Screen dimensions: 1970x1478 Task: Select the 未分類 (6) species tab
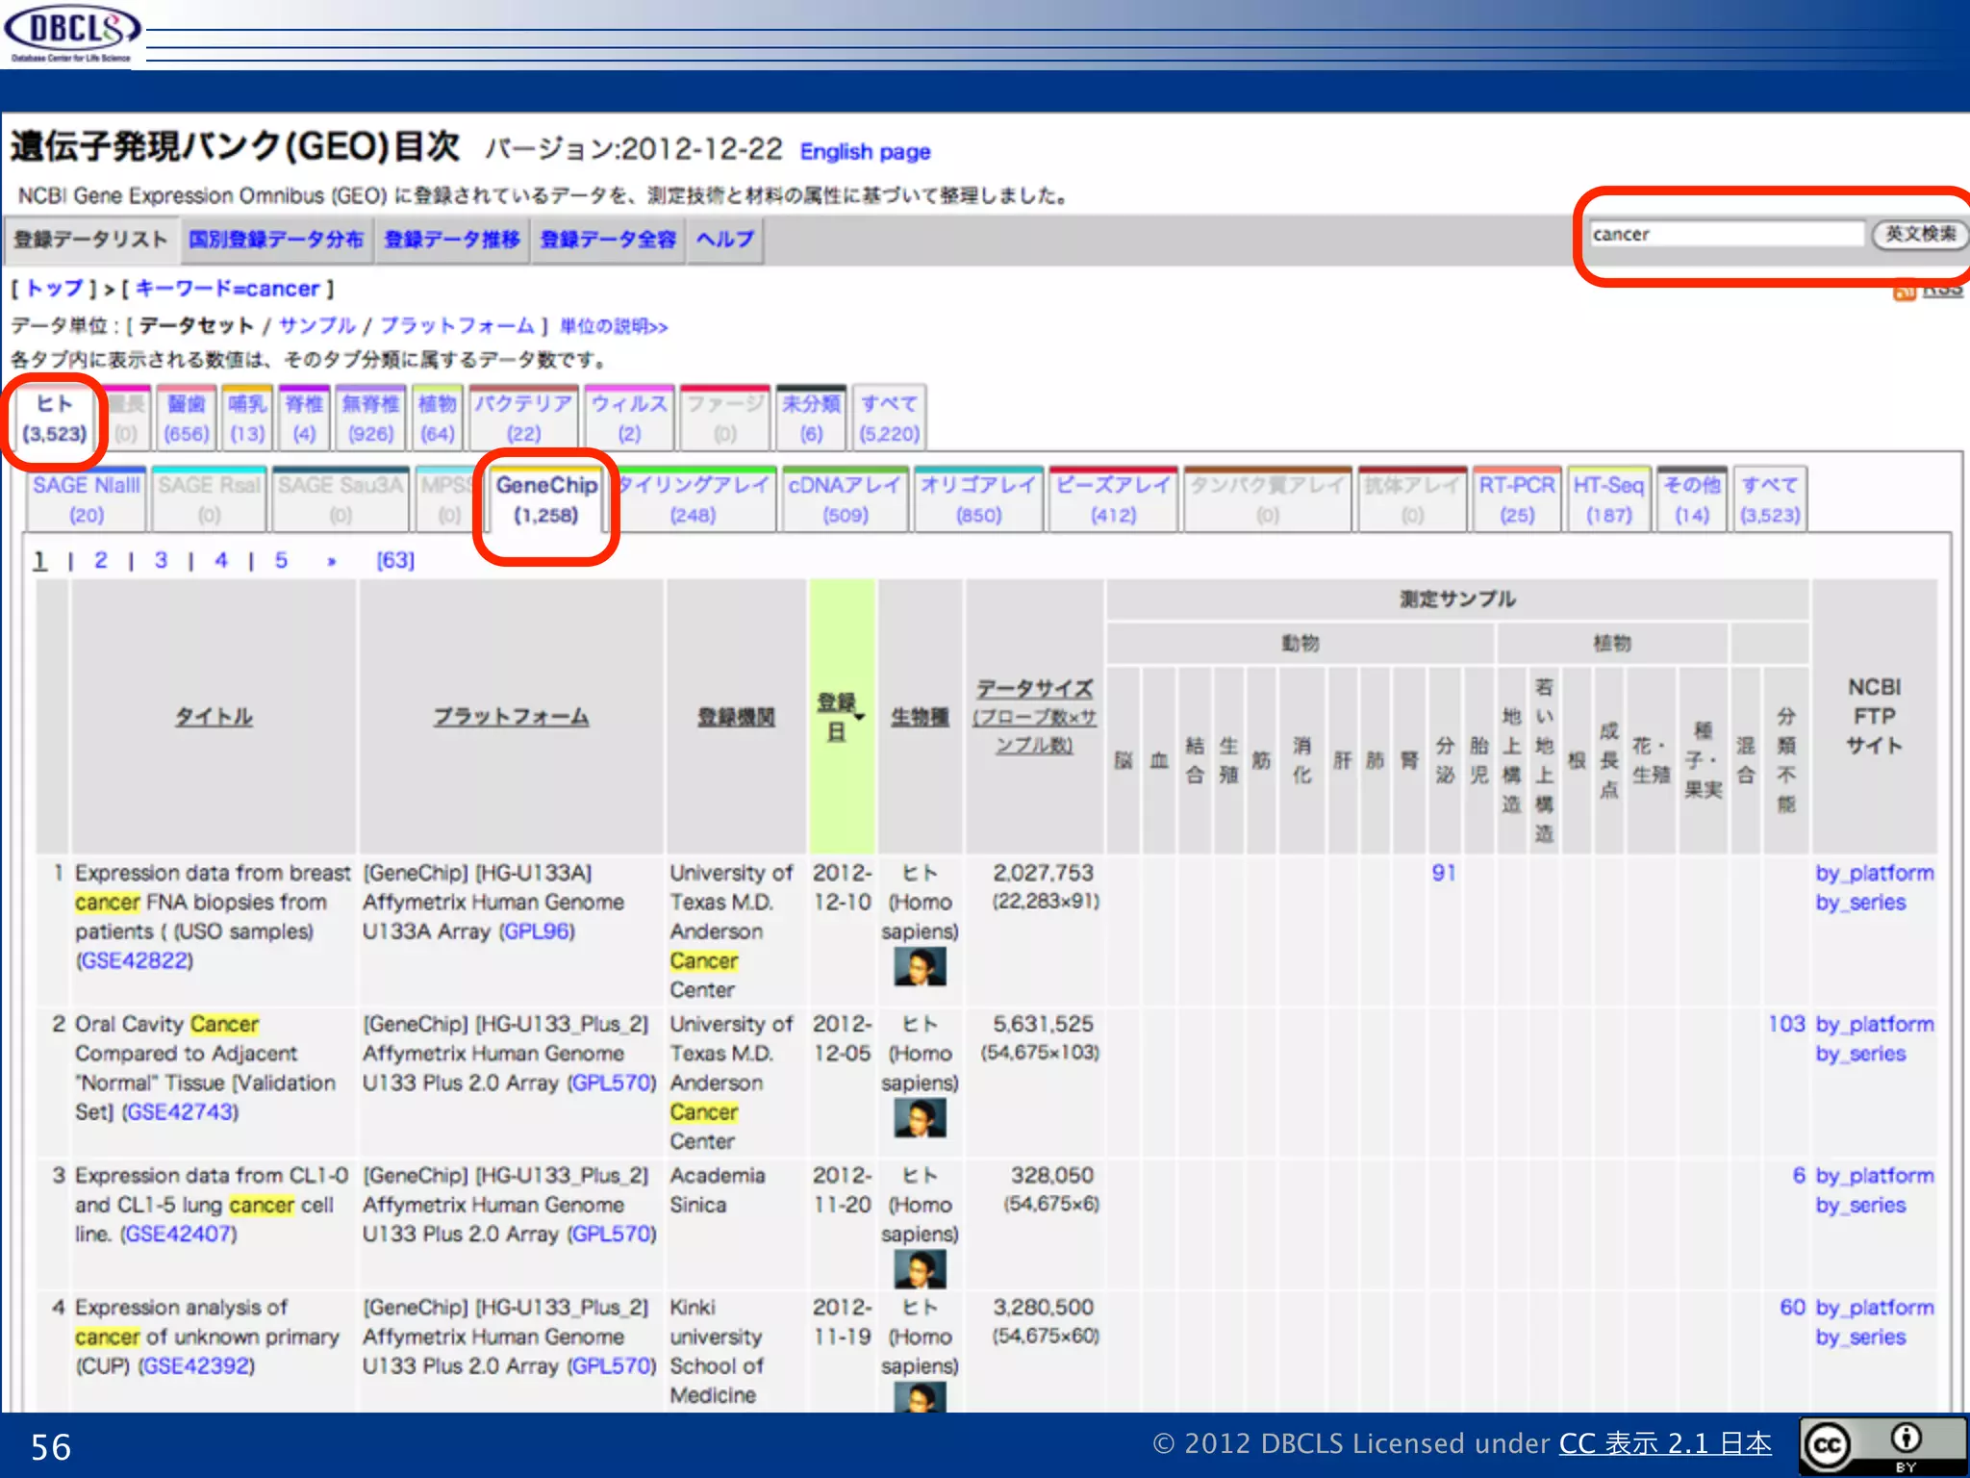[811, 419]
